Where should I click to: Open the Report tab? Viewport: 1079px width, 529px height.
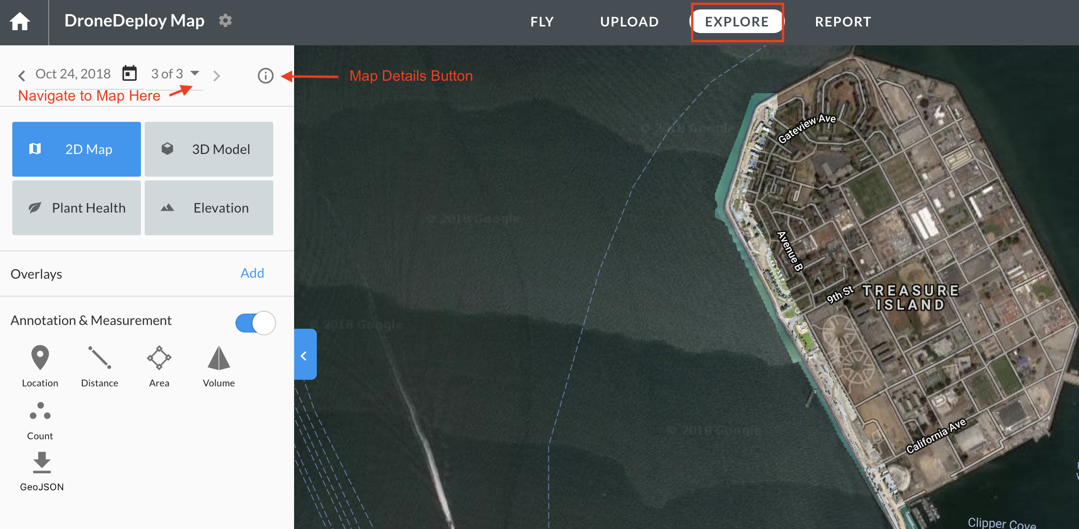point(843,22)
